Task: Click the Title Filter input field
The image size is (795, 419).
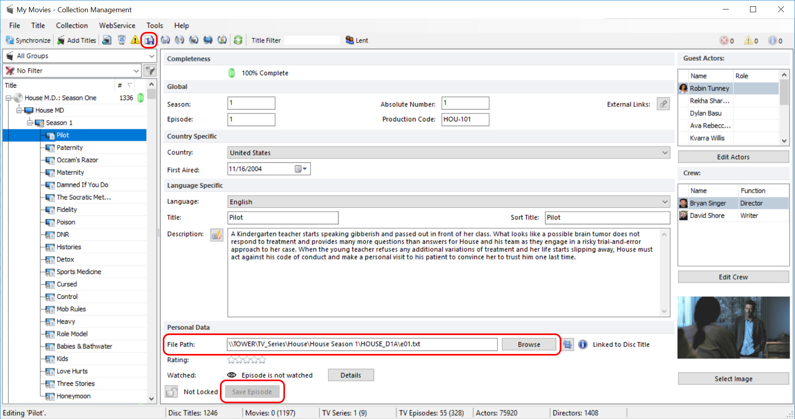Action: [312, 40]
